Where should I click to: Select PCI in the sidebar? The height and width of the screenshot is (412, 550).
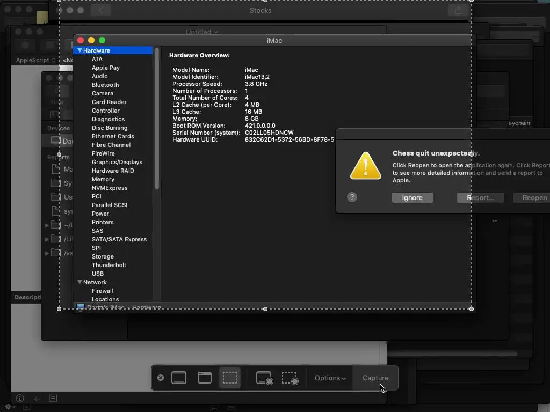[x=97, y=196]
